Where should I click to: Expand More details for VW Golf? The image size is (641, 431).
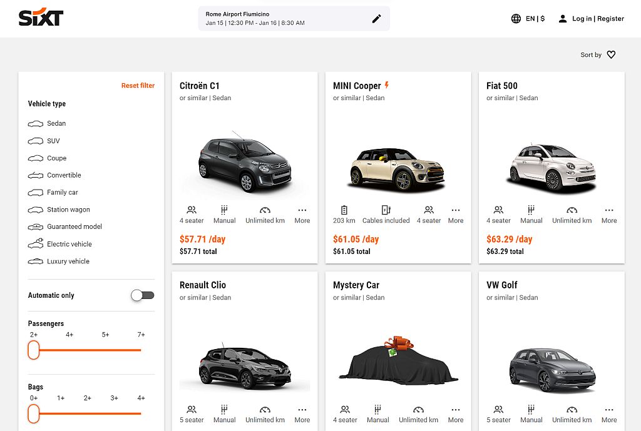608,414
